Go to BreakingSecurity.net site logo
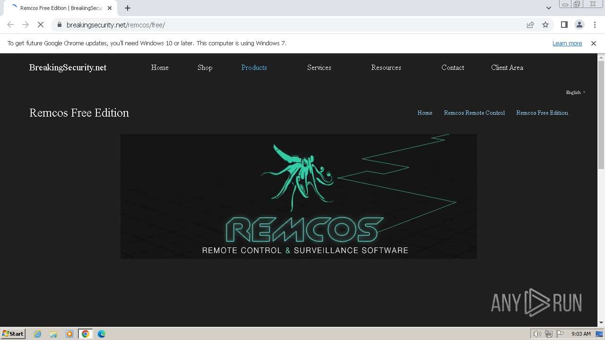Viewport: 605px width, 340px height. coord(68,68)
